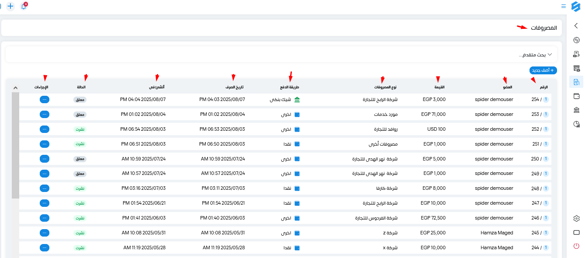Screen dimensions: 585x258
Task: Open the wallet icon in the sidebar
Action: [x=576, y=96]
